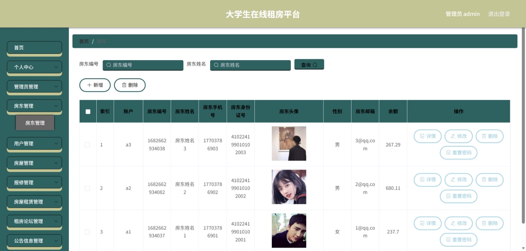Delete the row for account a1

(490, 223)
